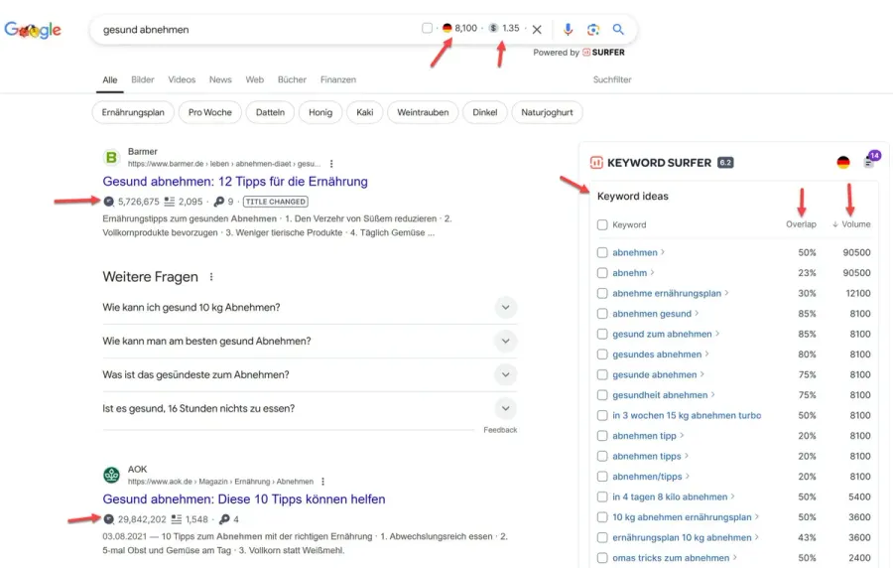
Task: Start voice search with microphone icon
Action: pyautogui.click(x=568, y=29)
